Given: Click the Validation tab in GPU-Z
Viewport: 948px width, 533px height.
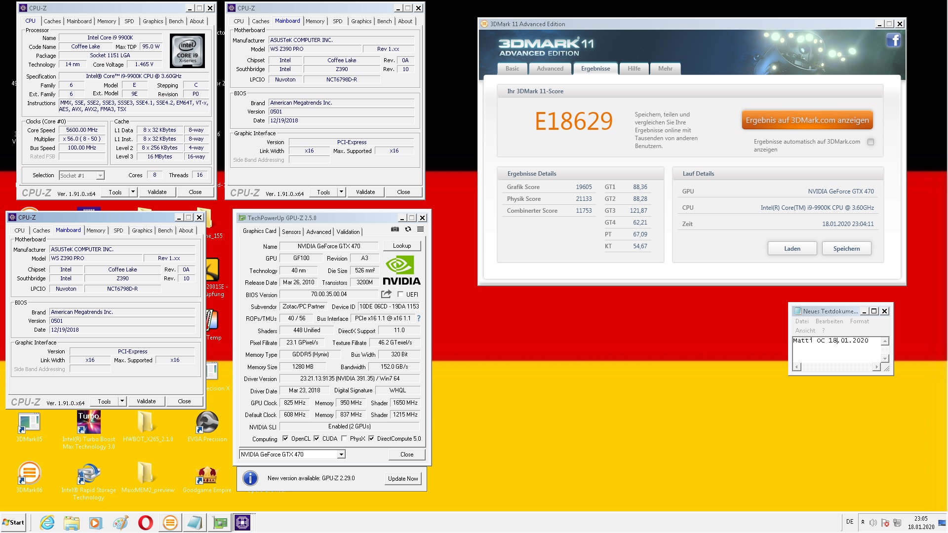Looking at the screenshot, I should [348, 231].
